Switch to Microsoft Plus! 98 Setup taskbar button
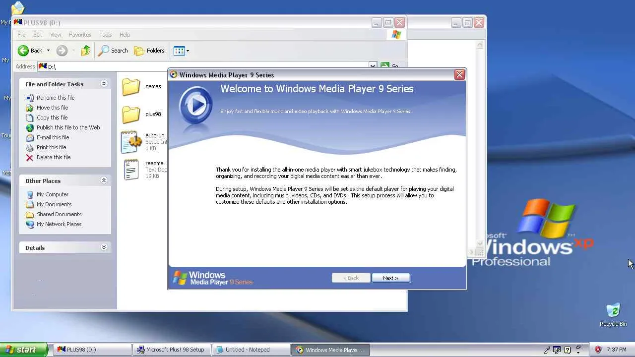The width and height of the screenshot is (635, 357). 172,350
